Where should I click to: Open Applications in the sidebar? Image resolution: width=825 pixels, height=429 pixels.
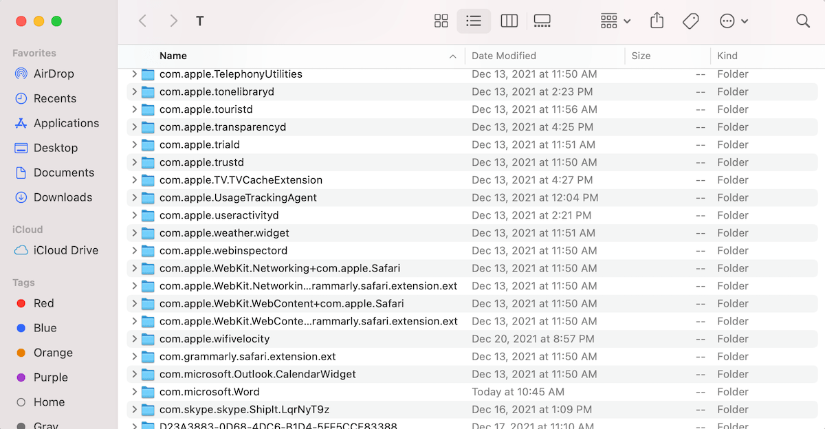(x=66, y=123)
